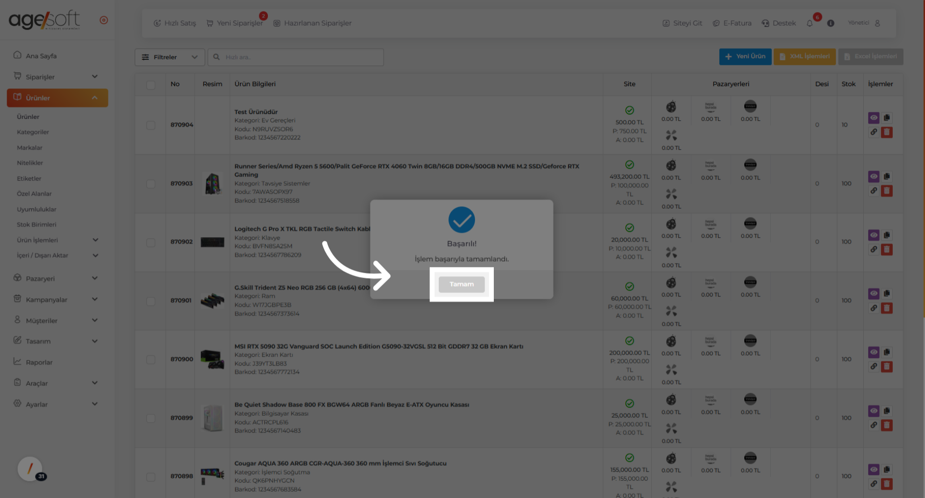The height and width of the screenshot is (498, 925).
Task: Open the Yönetici user menu
Action: (x=864, y=23)
